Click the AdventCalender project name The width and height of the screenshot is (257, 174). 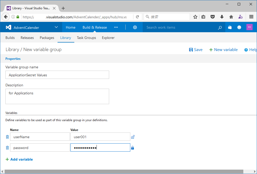coord(26,28)
